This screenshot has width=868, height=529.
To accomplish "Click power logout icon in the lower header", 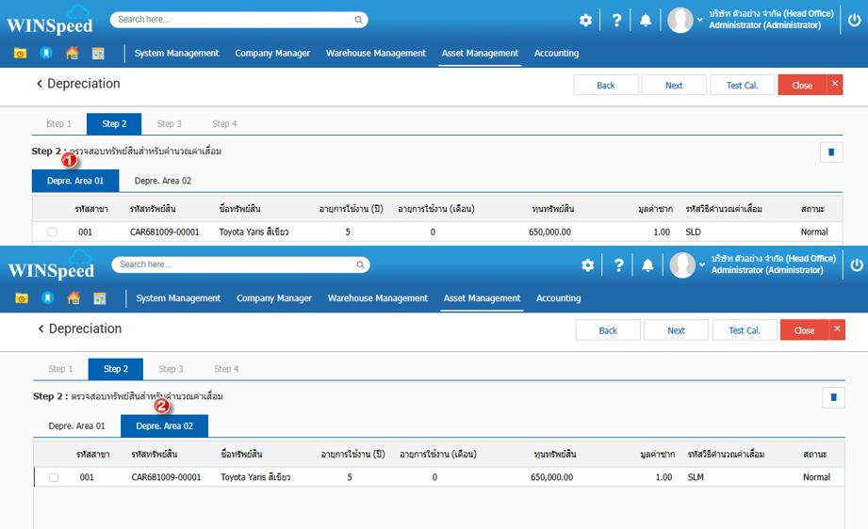I will click(x=856, y=265).
